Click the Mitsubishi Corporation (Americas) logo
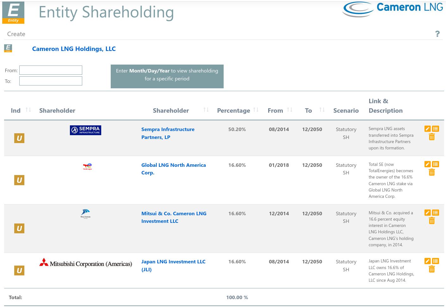This screenshot has height=308, width=446. click(85, 263)
